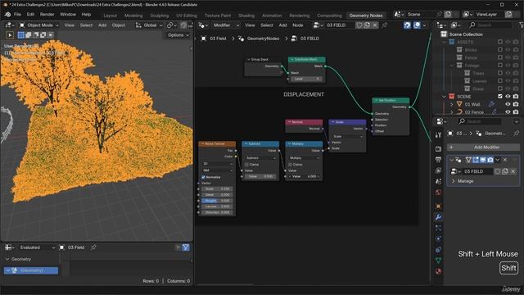Toggle the node editor snapping icon
This screenshot has height=295, width=524.
click(407, 25)
